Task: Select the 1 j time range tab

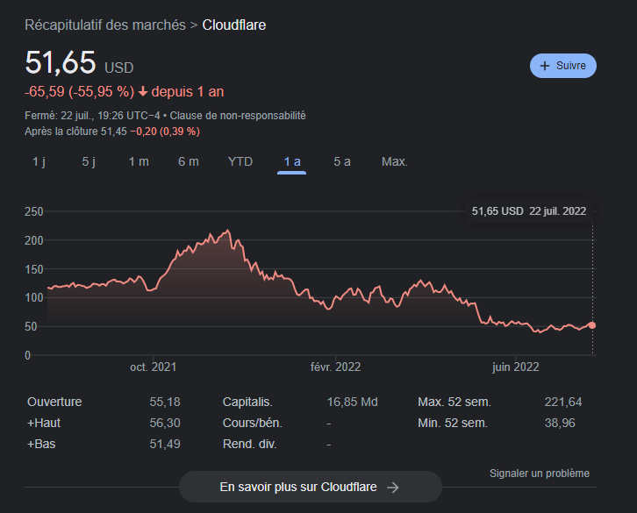Action: [x=39, y=161]
